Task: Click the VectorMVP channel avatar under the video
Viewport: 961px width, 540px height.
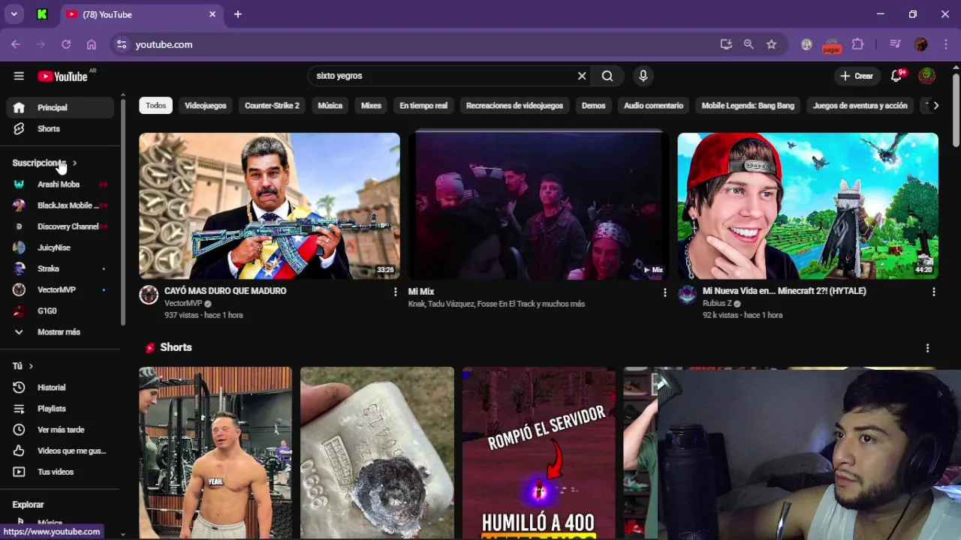Action: coord(149,295)
